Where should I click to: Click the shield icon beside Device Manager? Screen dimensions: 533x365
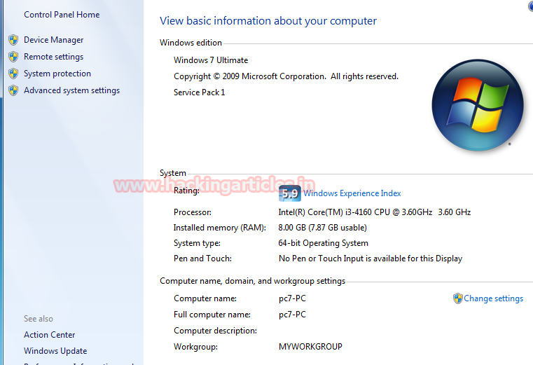click(x=13, y=40)
